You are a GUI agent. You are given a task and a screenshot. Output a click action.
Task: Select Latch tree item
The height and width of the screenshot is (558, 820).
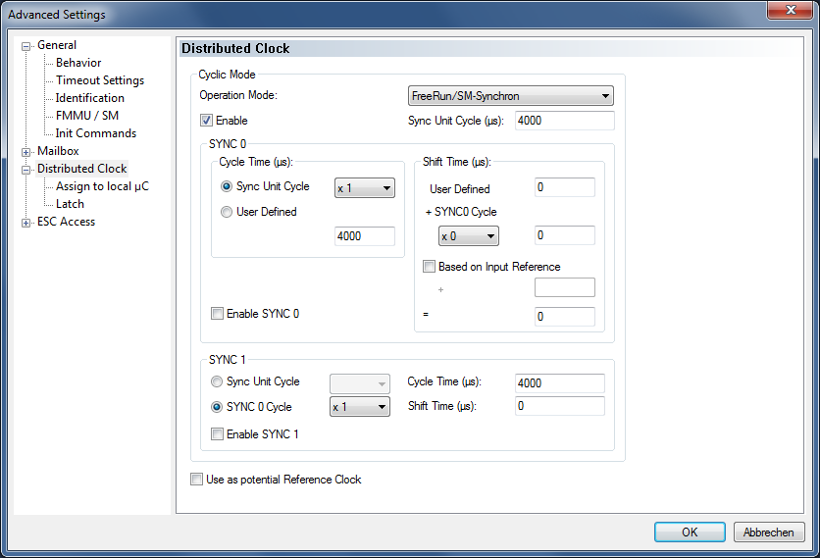click(70, 204)
